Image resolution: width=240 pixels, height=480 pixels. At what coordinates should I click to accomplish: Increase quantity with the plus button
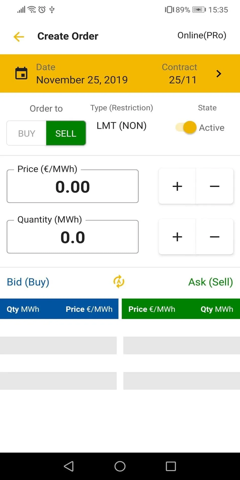coord(177,237)
